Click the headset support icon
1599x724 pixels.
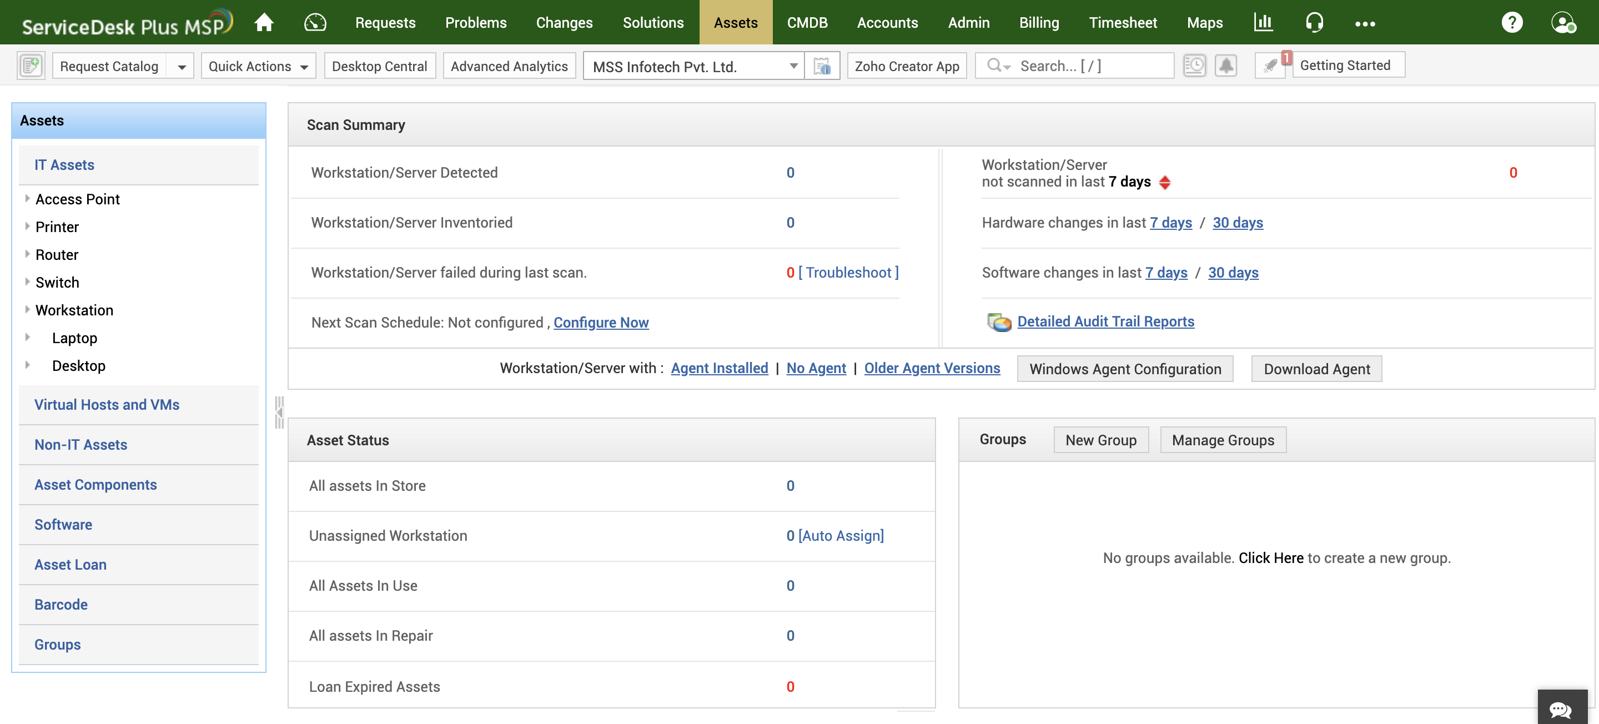click(1314, 22)
